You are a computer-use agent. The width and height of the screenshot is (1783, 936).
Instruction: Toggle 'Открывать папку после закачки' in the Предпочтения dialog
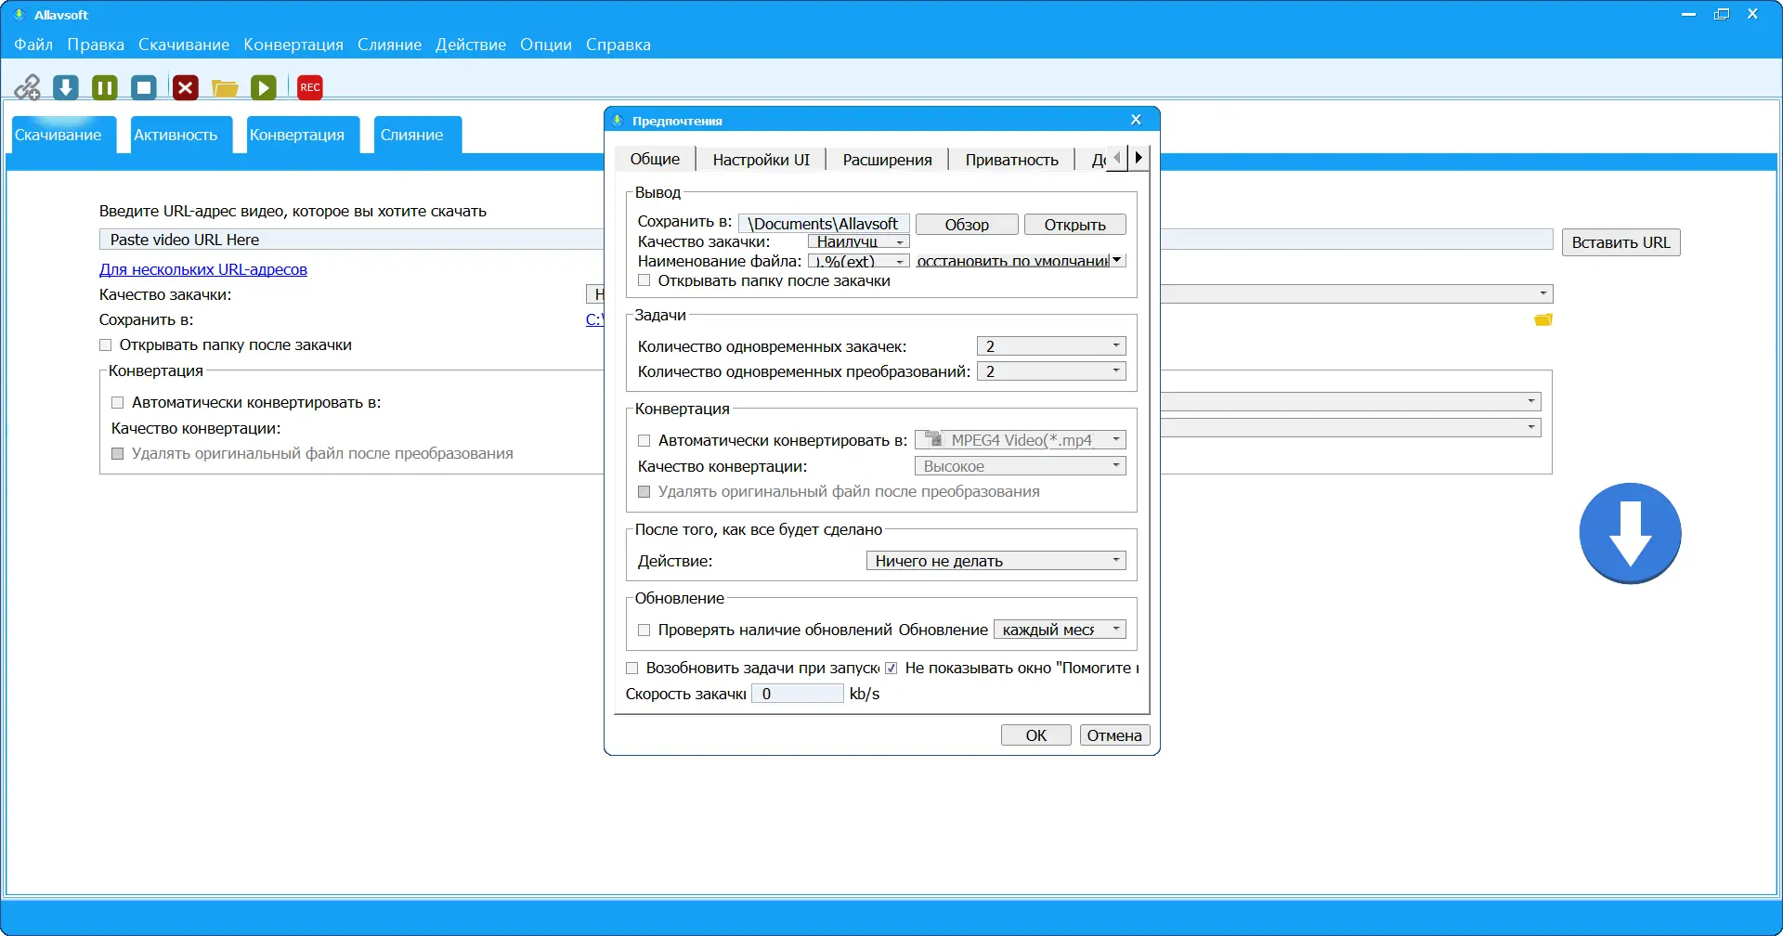click(x=644, y=280)
